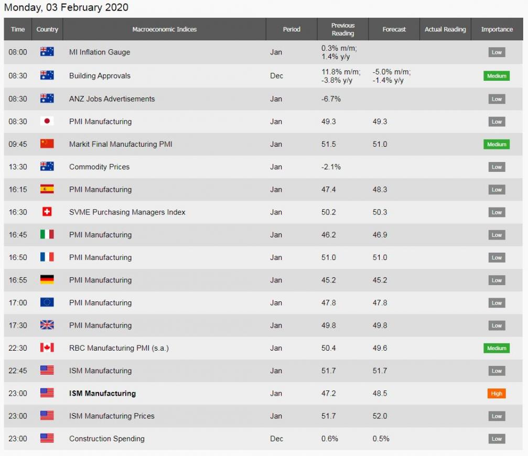Open the bold ISM Manufacturing entry
Image resolution: width=528 pixels, height=456 pixels.
click(102, 394)
